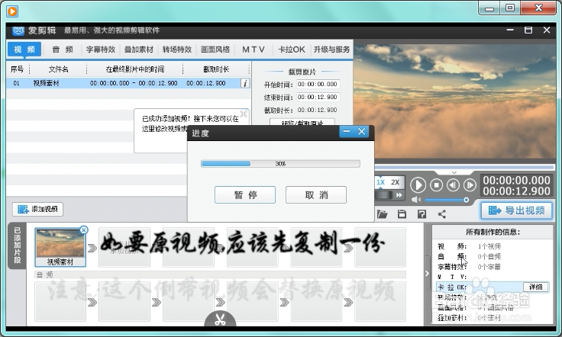
Task: Open the MTV tab
Action: pyautogui.click(x=254, y=50)
